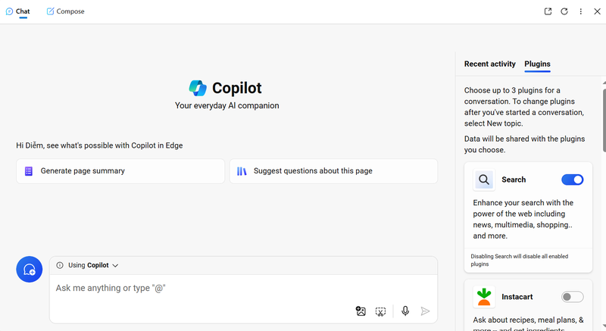This screenshot has width=606, height=331.
Task: Click the info icon beside Using Copilot
Action: tap(60, 265)
